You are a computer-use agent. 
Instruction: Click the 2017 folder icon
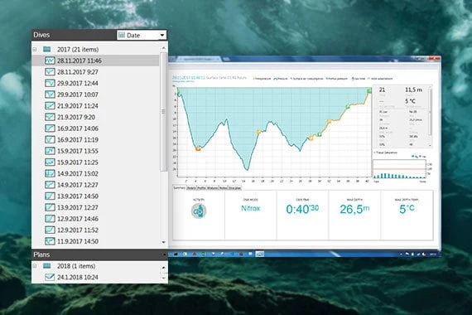click(46, 49)
